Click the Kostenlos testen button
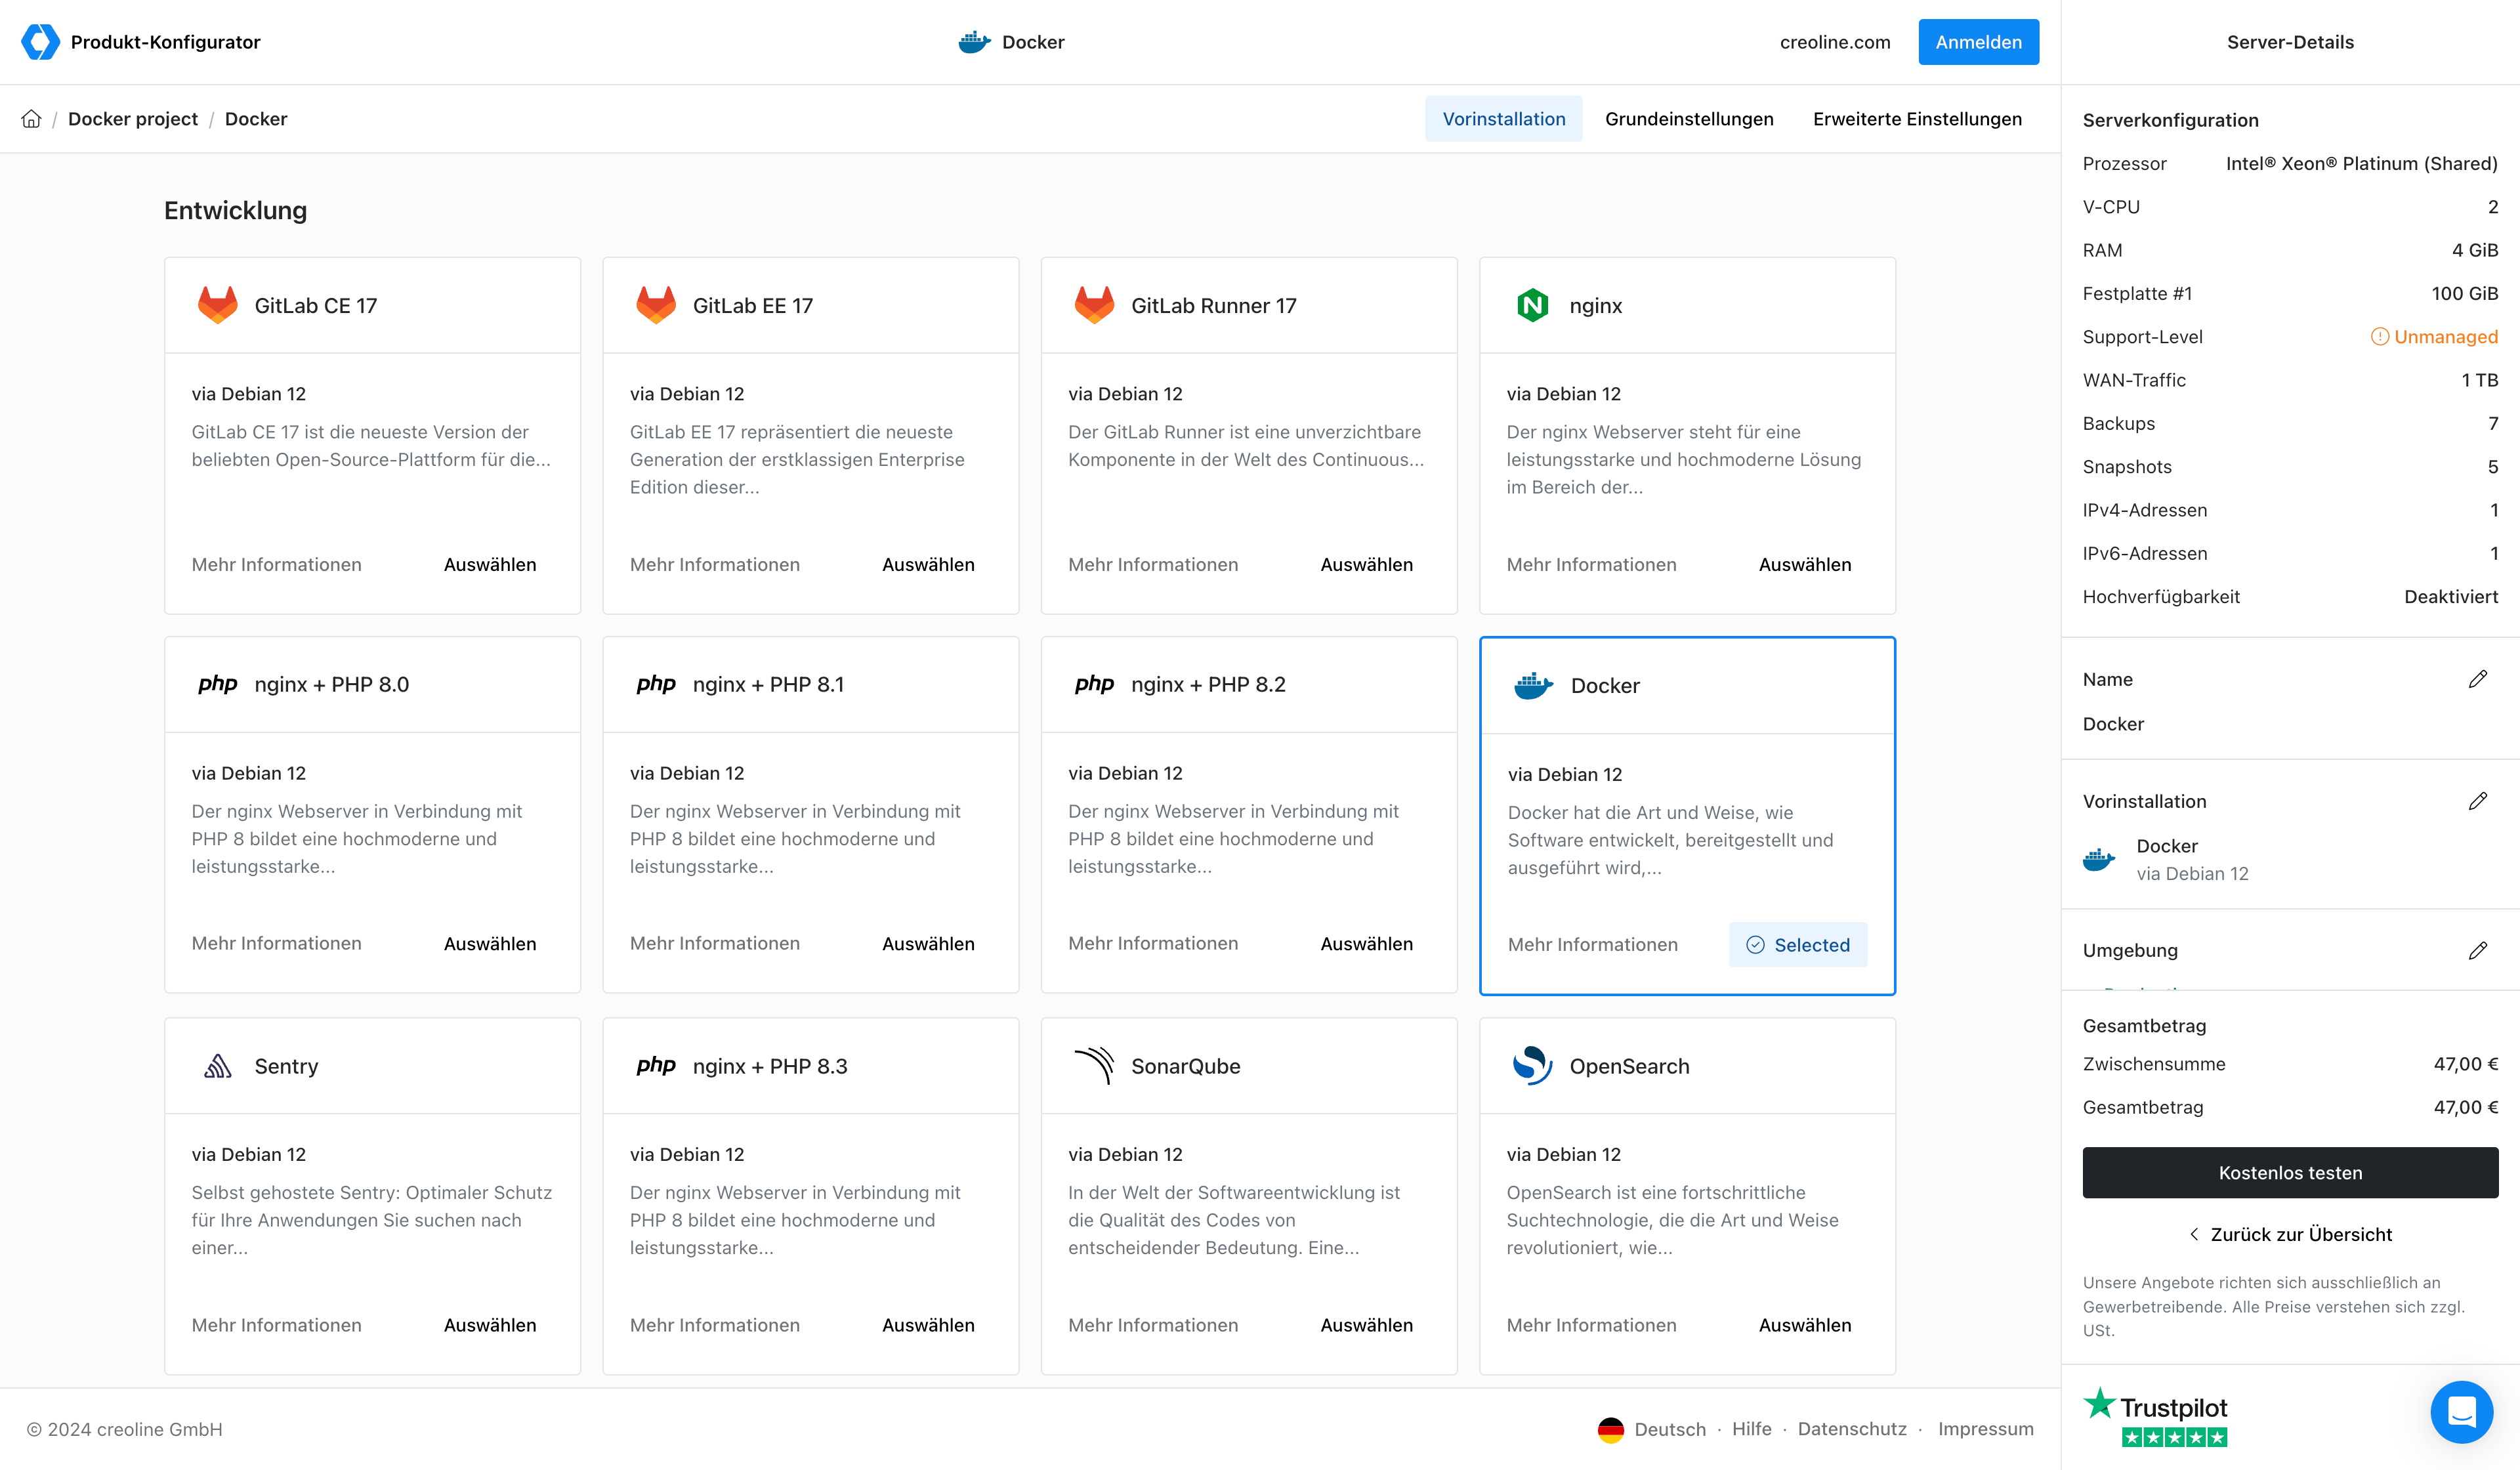The width and height of the screenshot is (2520, 1470). pyautogui.click(x=2290, y=1173)
